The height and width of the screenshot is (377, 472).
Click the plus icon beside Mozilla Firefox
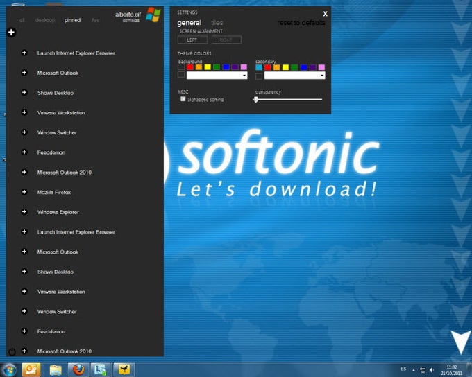(24, 193)
